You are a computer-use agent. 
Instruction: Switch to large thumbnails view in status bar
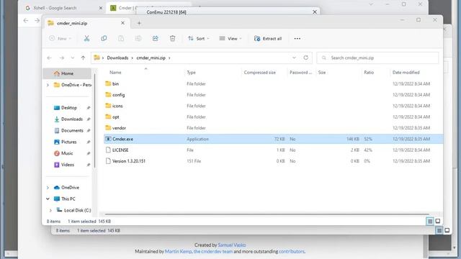coord(438,221)
